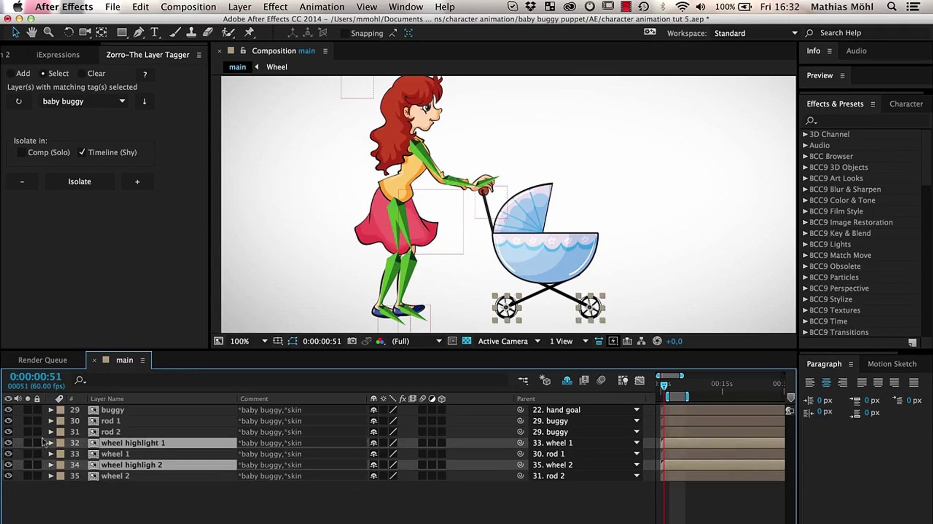The height and width of the screenshot is (524, 933).
Task: Select the Hand tool in toolbar
Action: pyautogui.click(x=32, y=33)
